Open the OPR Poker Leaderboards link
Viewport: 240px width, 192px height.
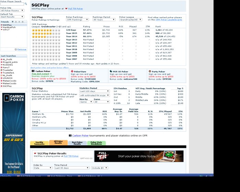[169, 20]
